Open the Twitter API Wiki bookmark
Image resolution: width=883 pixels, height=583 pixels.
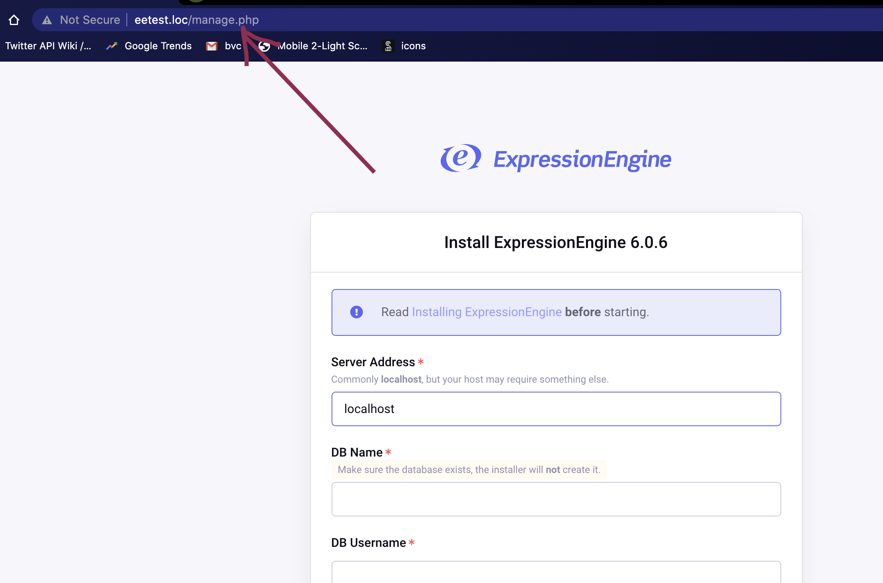point(48,46)
